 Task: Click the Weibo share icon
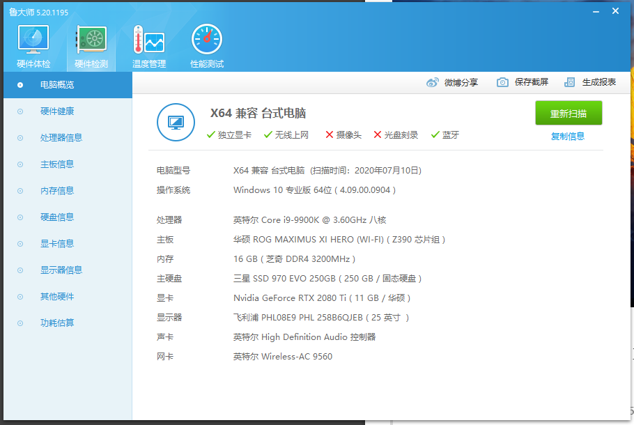[433, 82]
